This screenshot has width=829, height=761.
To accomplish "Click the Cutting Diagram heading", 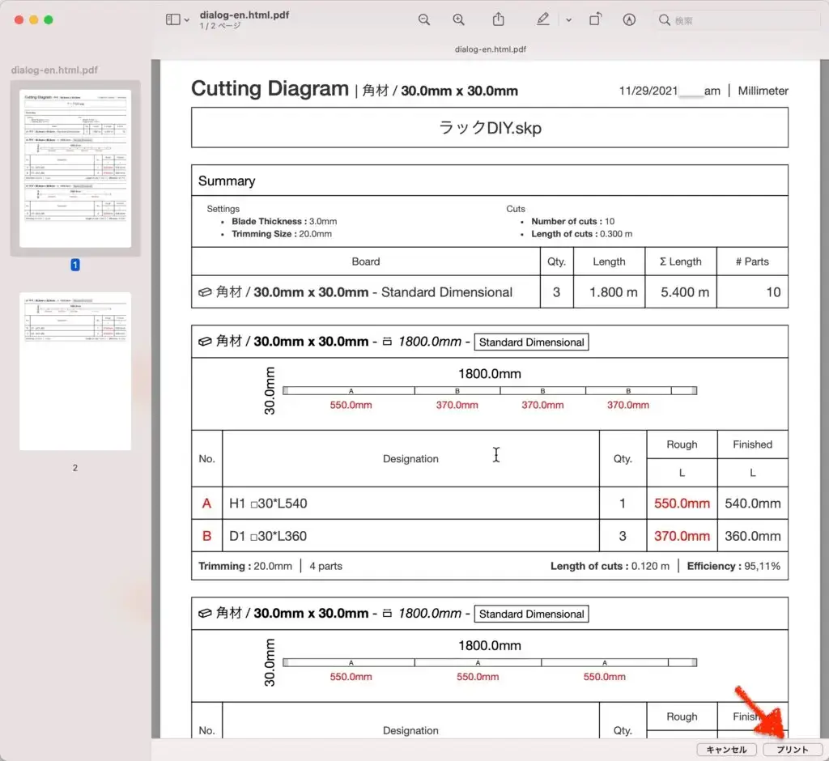I will click(270, 88).
